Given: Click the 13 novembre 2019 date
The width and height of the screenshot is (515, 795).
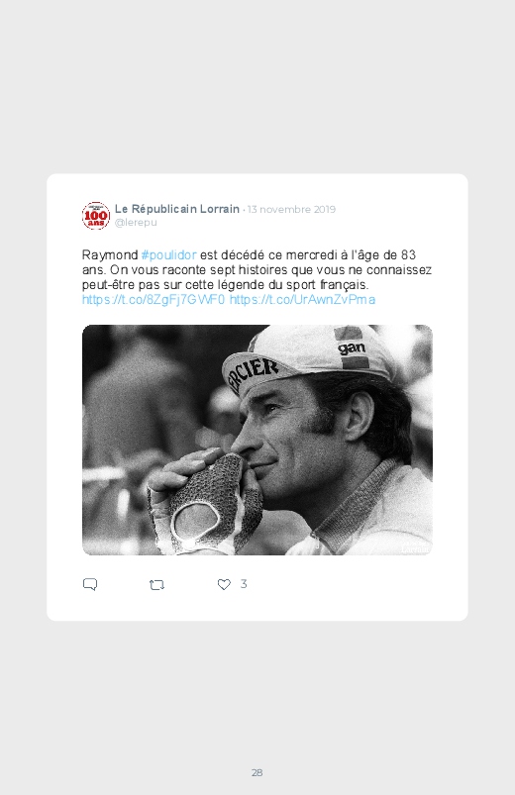Looking at the screenshot, I should pos(291,210).
